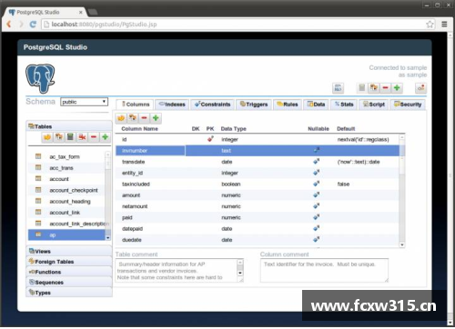Click the columns grid scrollbar down arrow
This screenshot has height=329, width=455.
402,244
